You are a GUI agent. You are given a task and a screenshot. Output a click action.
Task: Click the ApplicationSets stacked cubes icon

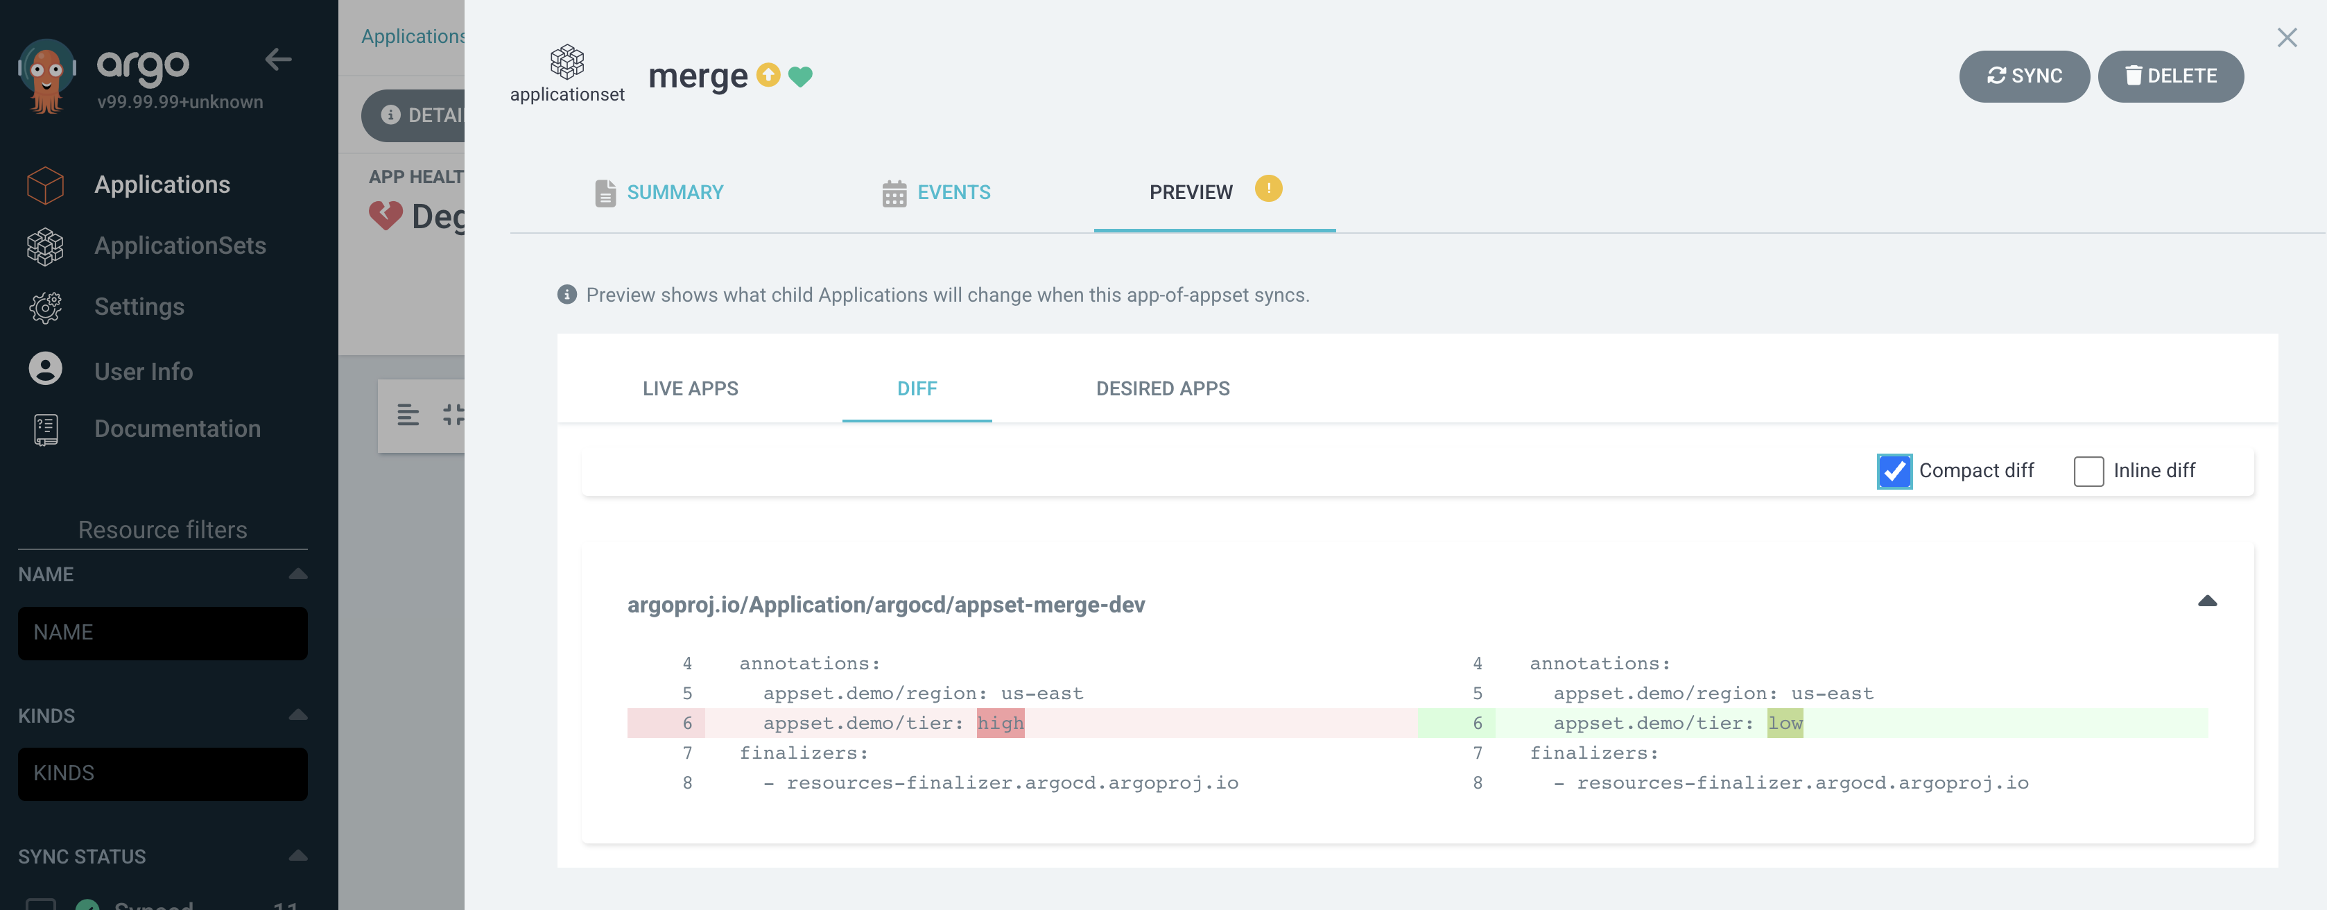click(45, 247)
